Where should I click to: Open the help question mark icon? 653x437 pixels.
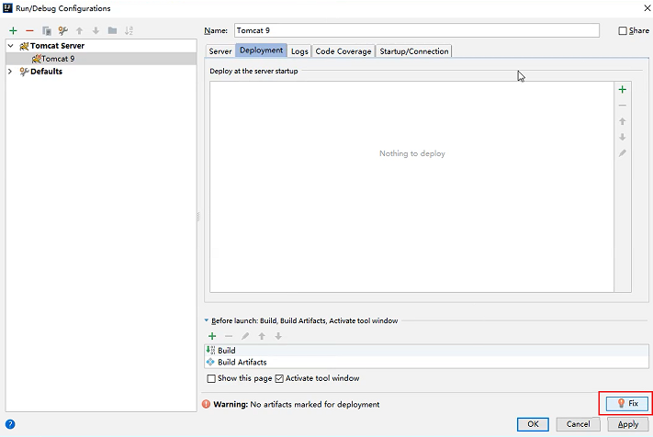10,424
